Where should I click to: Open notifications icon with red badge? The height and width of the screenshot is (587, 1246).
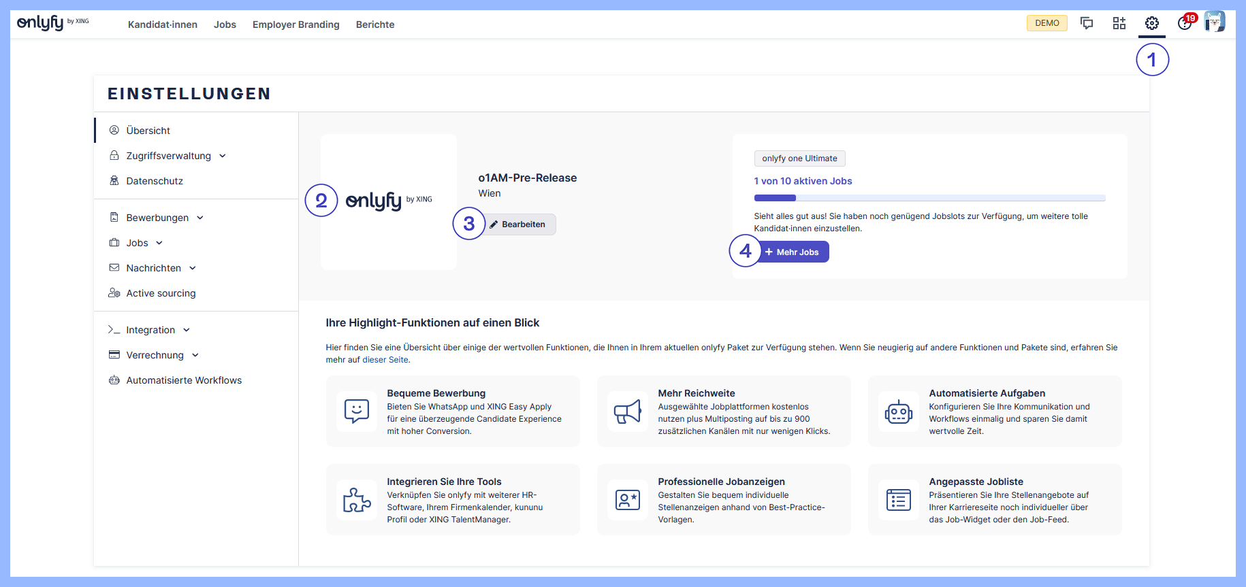[1185, 23]
